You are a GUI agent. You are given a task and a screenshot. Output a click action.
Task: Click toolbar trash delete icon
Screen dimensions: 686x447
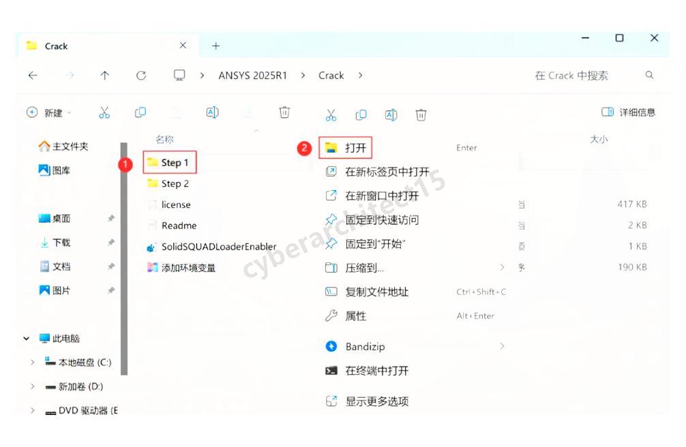click(285, 112)
